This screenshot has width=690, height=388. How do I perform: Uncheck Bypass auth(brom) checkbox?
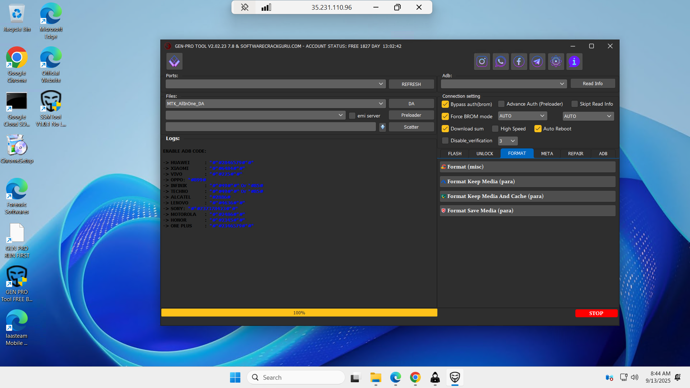(445, 104)
